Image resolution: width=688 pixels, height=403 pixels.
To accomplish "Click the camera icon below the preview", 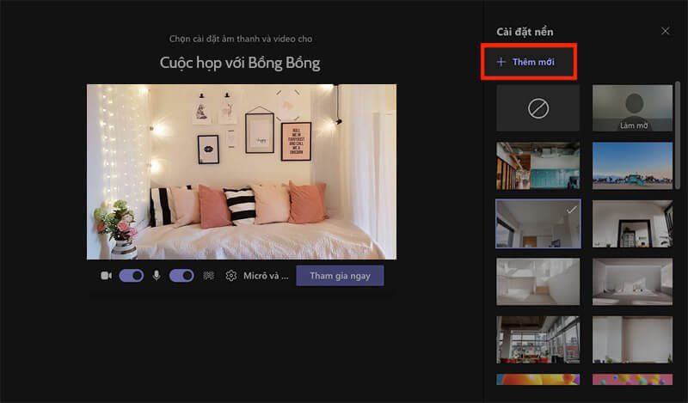I will point(106,276).
